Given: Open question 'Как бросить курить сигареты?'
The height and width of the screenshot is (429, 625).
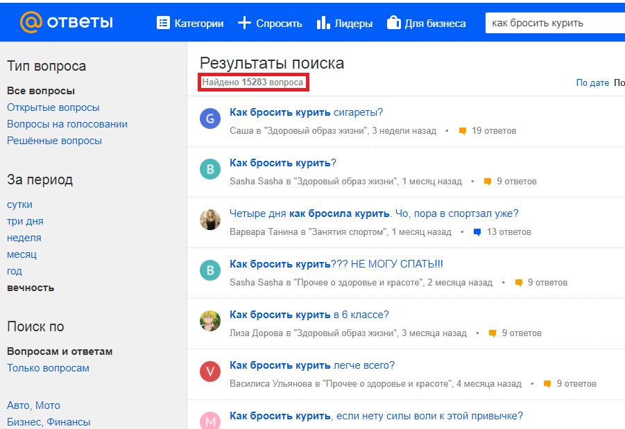Looking at the screenshot, I should pyautogui.click(x=306, y=112).
